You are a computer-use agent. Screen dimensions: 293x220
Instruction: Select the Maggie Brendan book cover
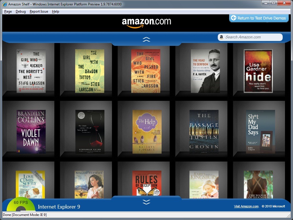click(89, 184)
